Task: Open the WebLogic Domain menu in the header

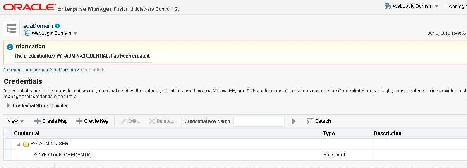Action: coord(412,6)
